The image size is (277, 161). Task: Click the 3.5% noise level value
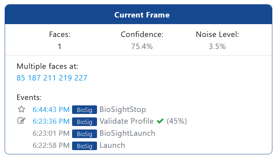pos(217,46)
